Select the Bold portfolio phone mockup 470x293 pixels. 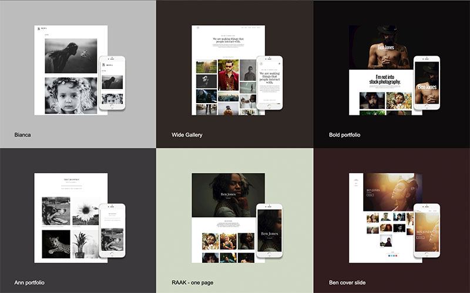point(427,83)
